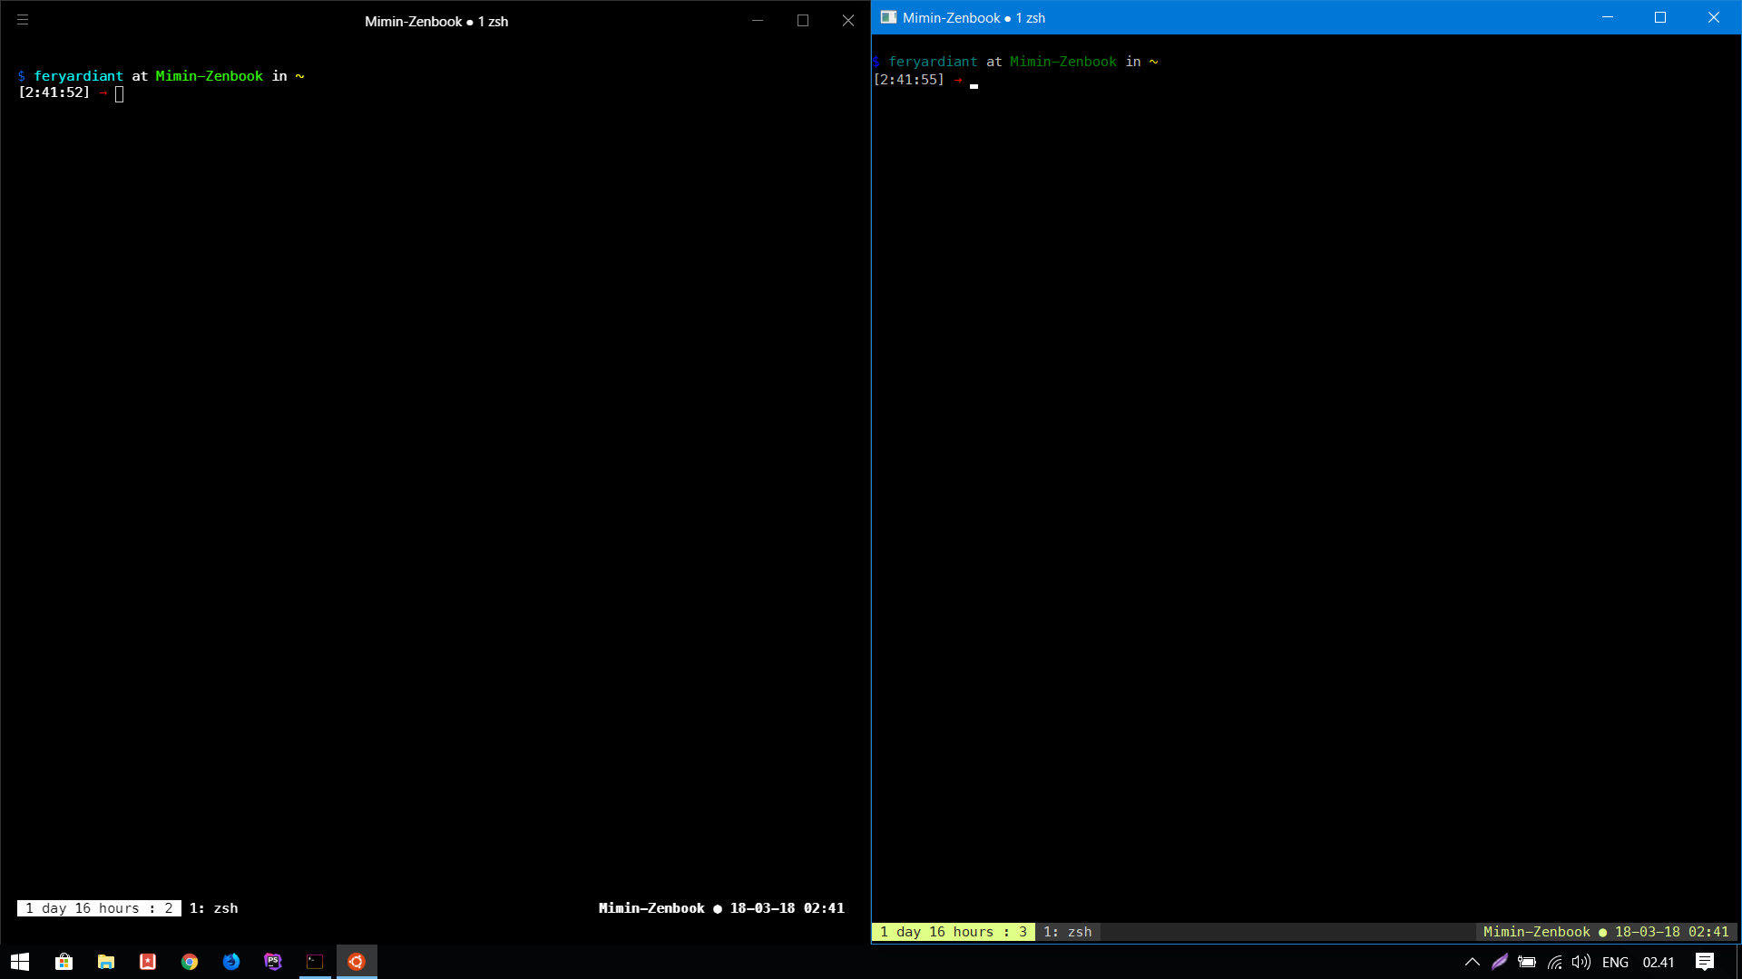Image resolution: width=1742 pixels, height=979 pixels.
Task: Click the battery status icon
Action: (1527, 962)
